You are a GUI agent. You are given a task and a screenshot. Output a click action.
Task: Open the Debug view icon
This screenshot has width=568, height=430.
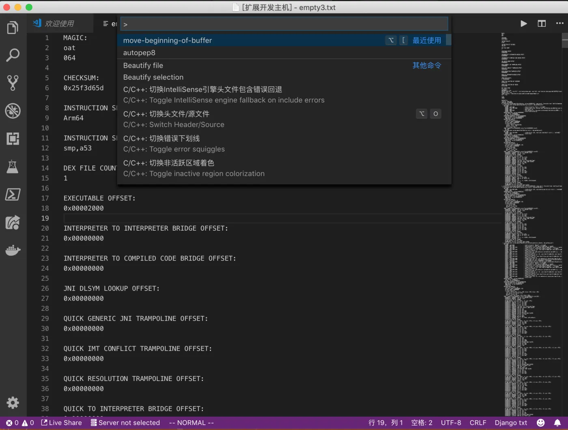(13, 111)
